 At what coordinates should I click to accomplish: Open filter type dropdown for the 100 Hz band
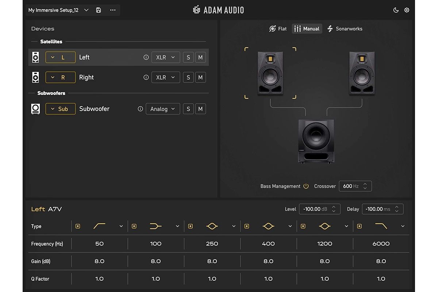177,226
